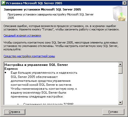Image resolution: width=128 pixels, height=117 pixels.
Task: Click the partially visible Соединения по протоколу TCP/IP line
Action: (48, 104)
